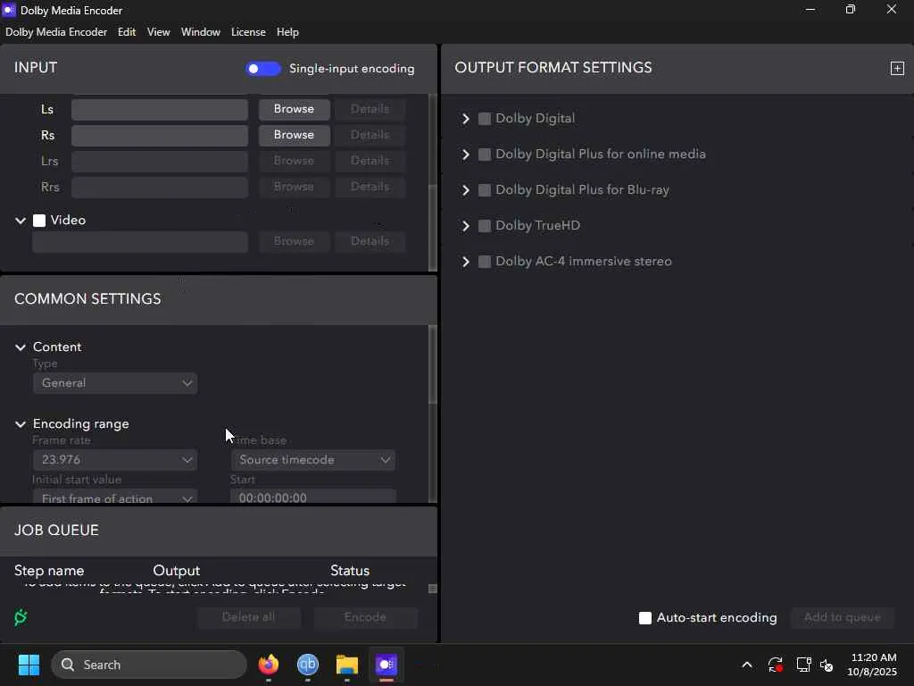Check Dolby Digital Plus for Blu-ray

point(485,190)
